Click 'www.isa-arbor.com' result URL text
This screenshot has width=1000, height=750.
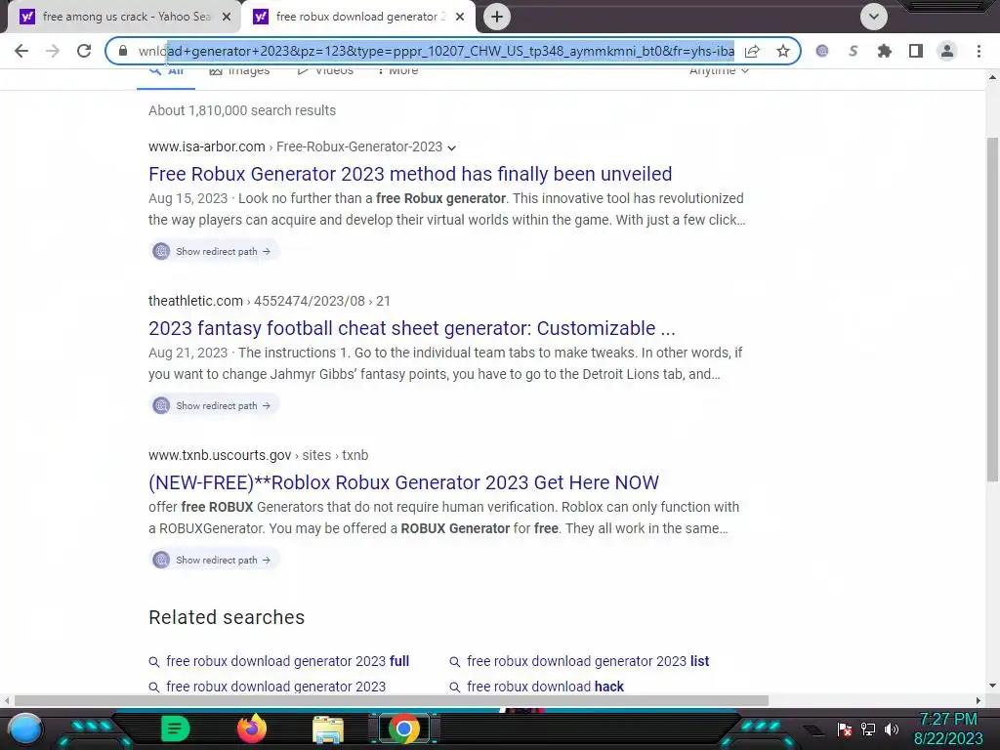pos(207,146)
